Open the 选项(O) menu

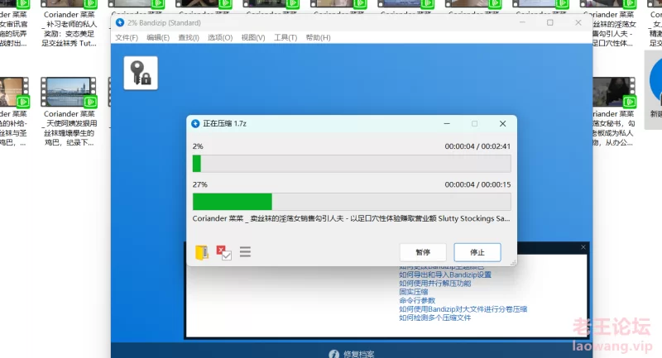click(x=220, y=37)
